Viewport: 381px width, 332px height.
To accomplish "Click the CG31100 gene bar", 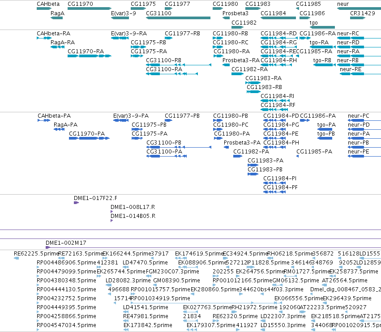I will click(x=178, y=18).
